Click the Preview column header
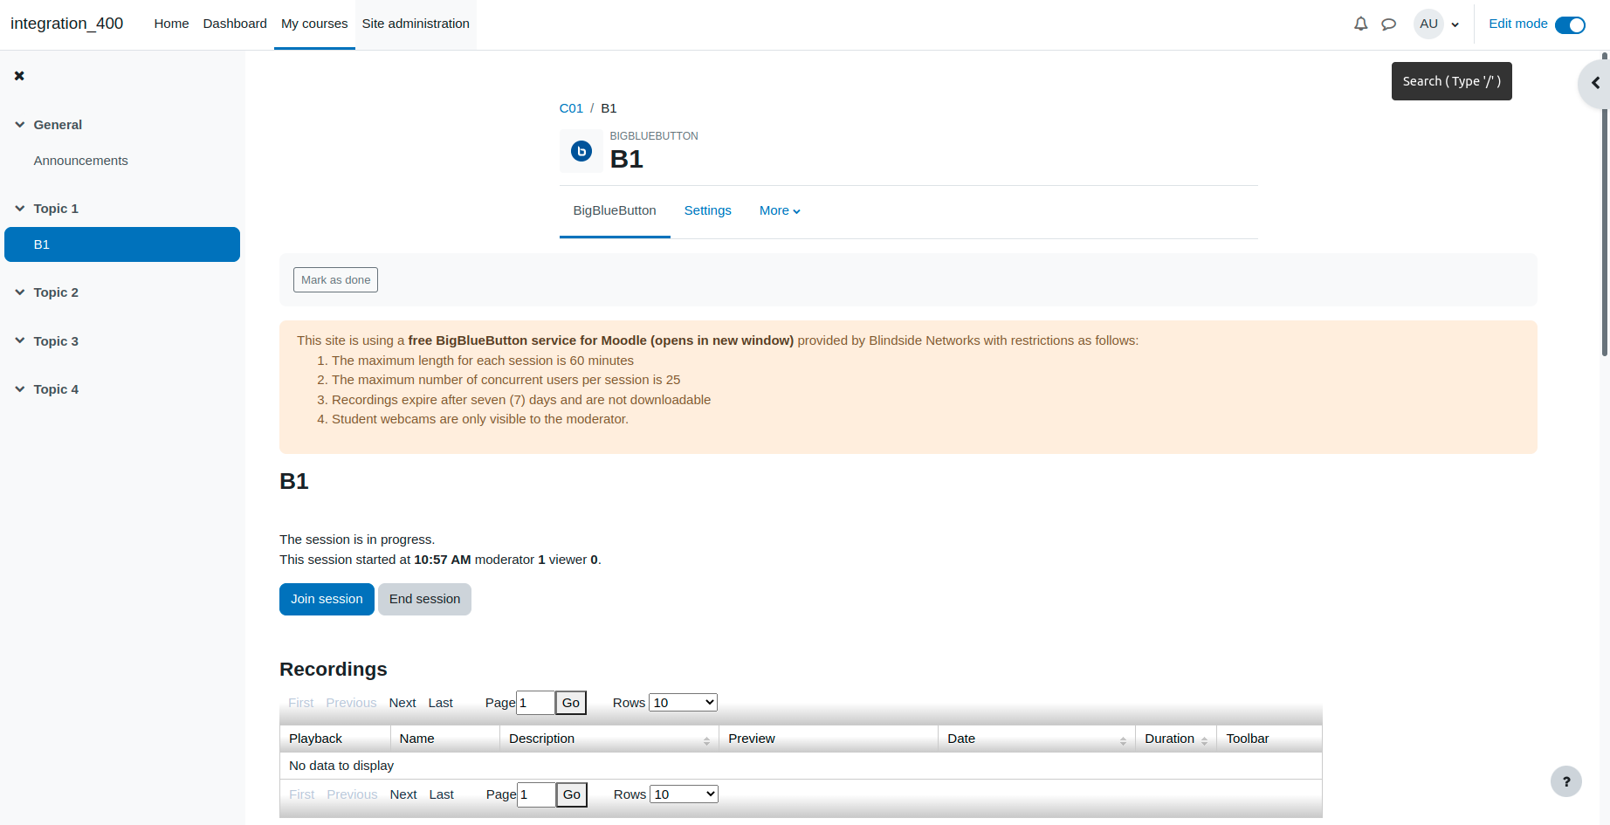 [829, 739]
